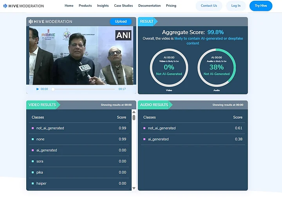Click the video circular score gauge
This screenshot has height=206, width=282.
[x=169, y=68]
